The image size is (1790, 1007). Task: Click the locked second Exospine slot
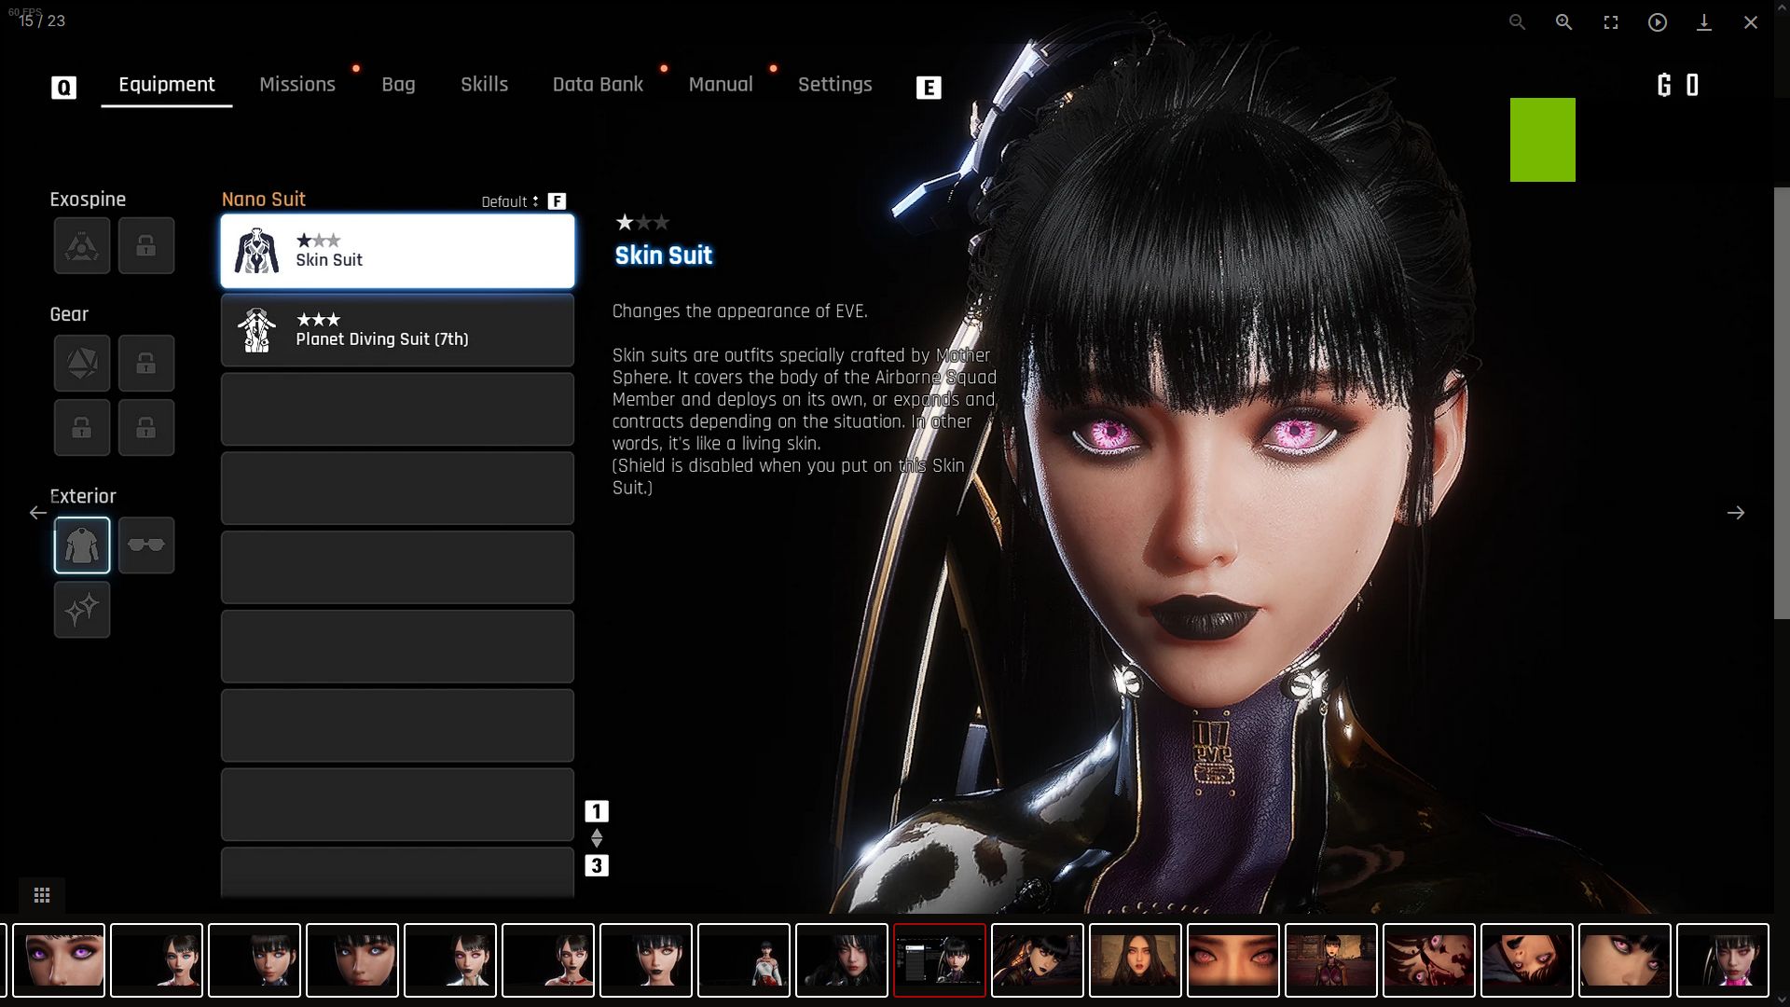click(x=146, y=245)
